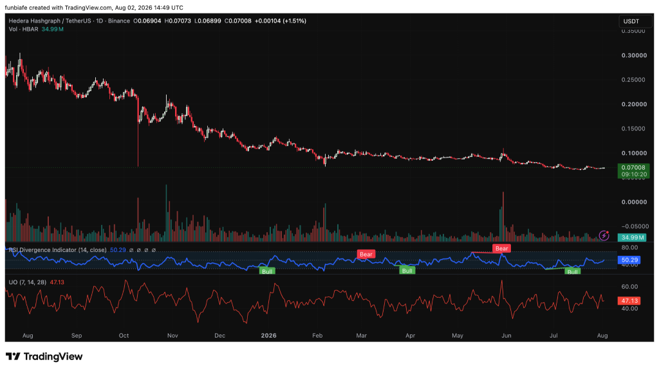Viewport: 659px width, 371px height.
Task: Click the Oct time axis label
Action: (x=124, y=336)
